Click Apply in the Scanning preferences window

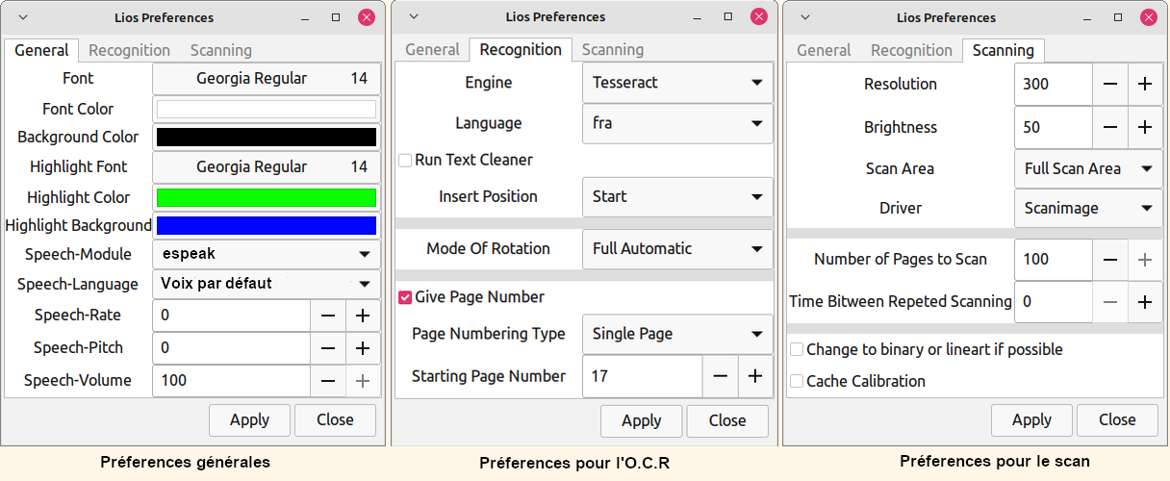tap(1031, 419)
